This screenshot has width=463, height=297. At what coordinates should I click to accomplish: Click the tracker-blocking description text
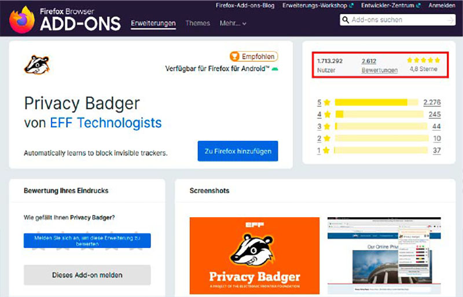[x=95, y=153]
